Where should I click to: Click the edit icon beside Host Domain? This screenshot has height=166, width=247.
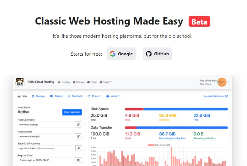point(78,136)
